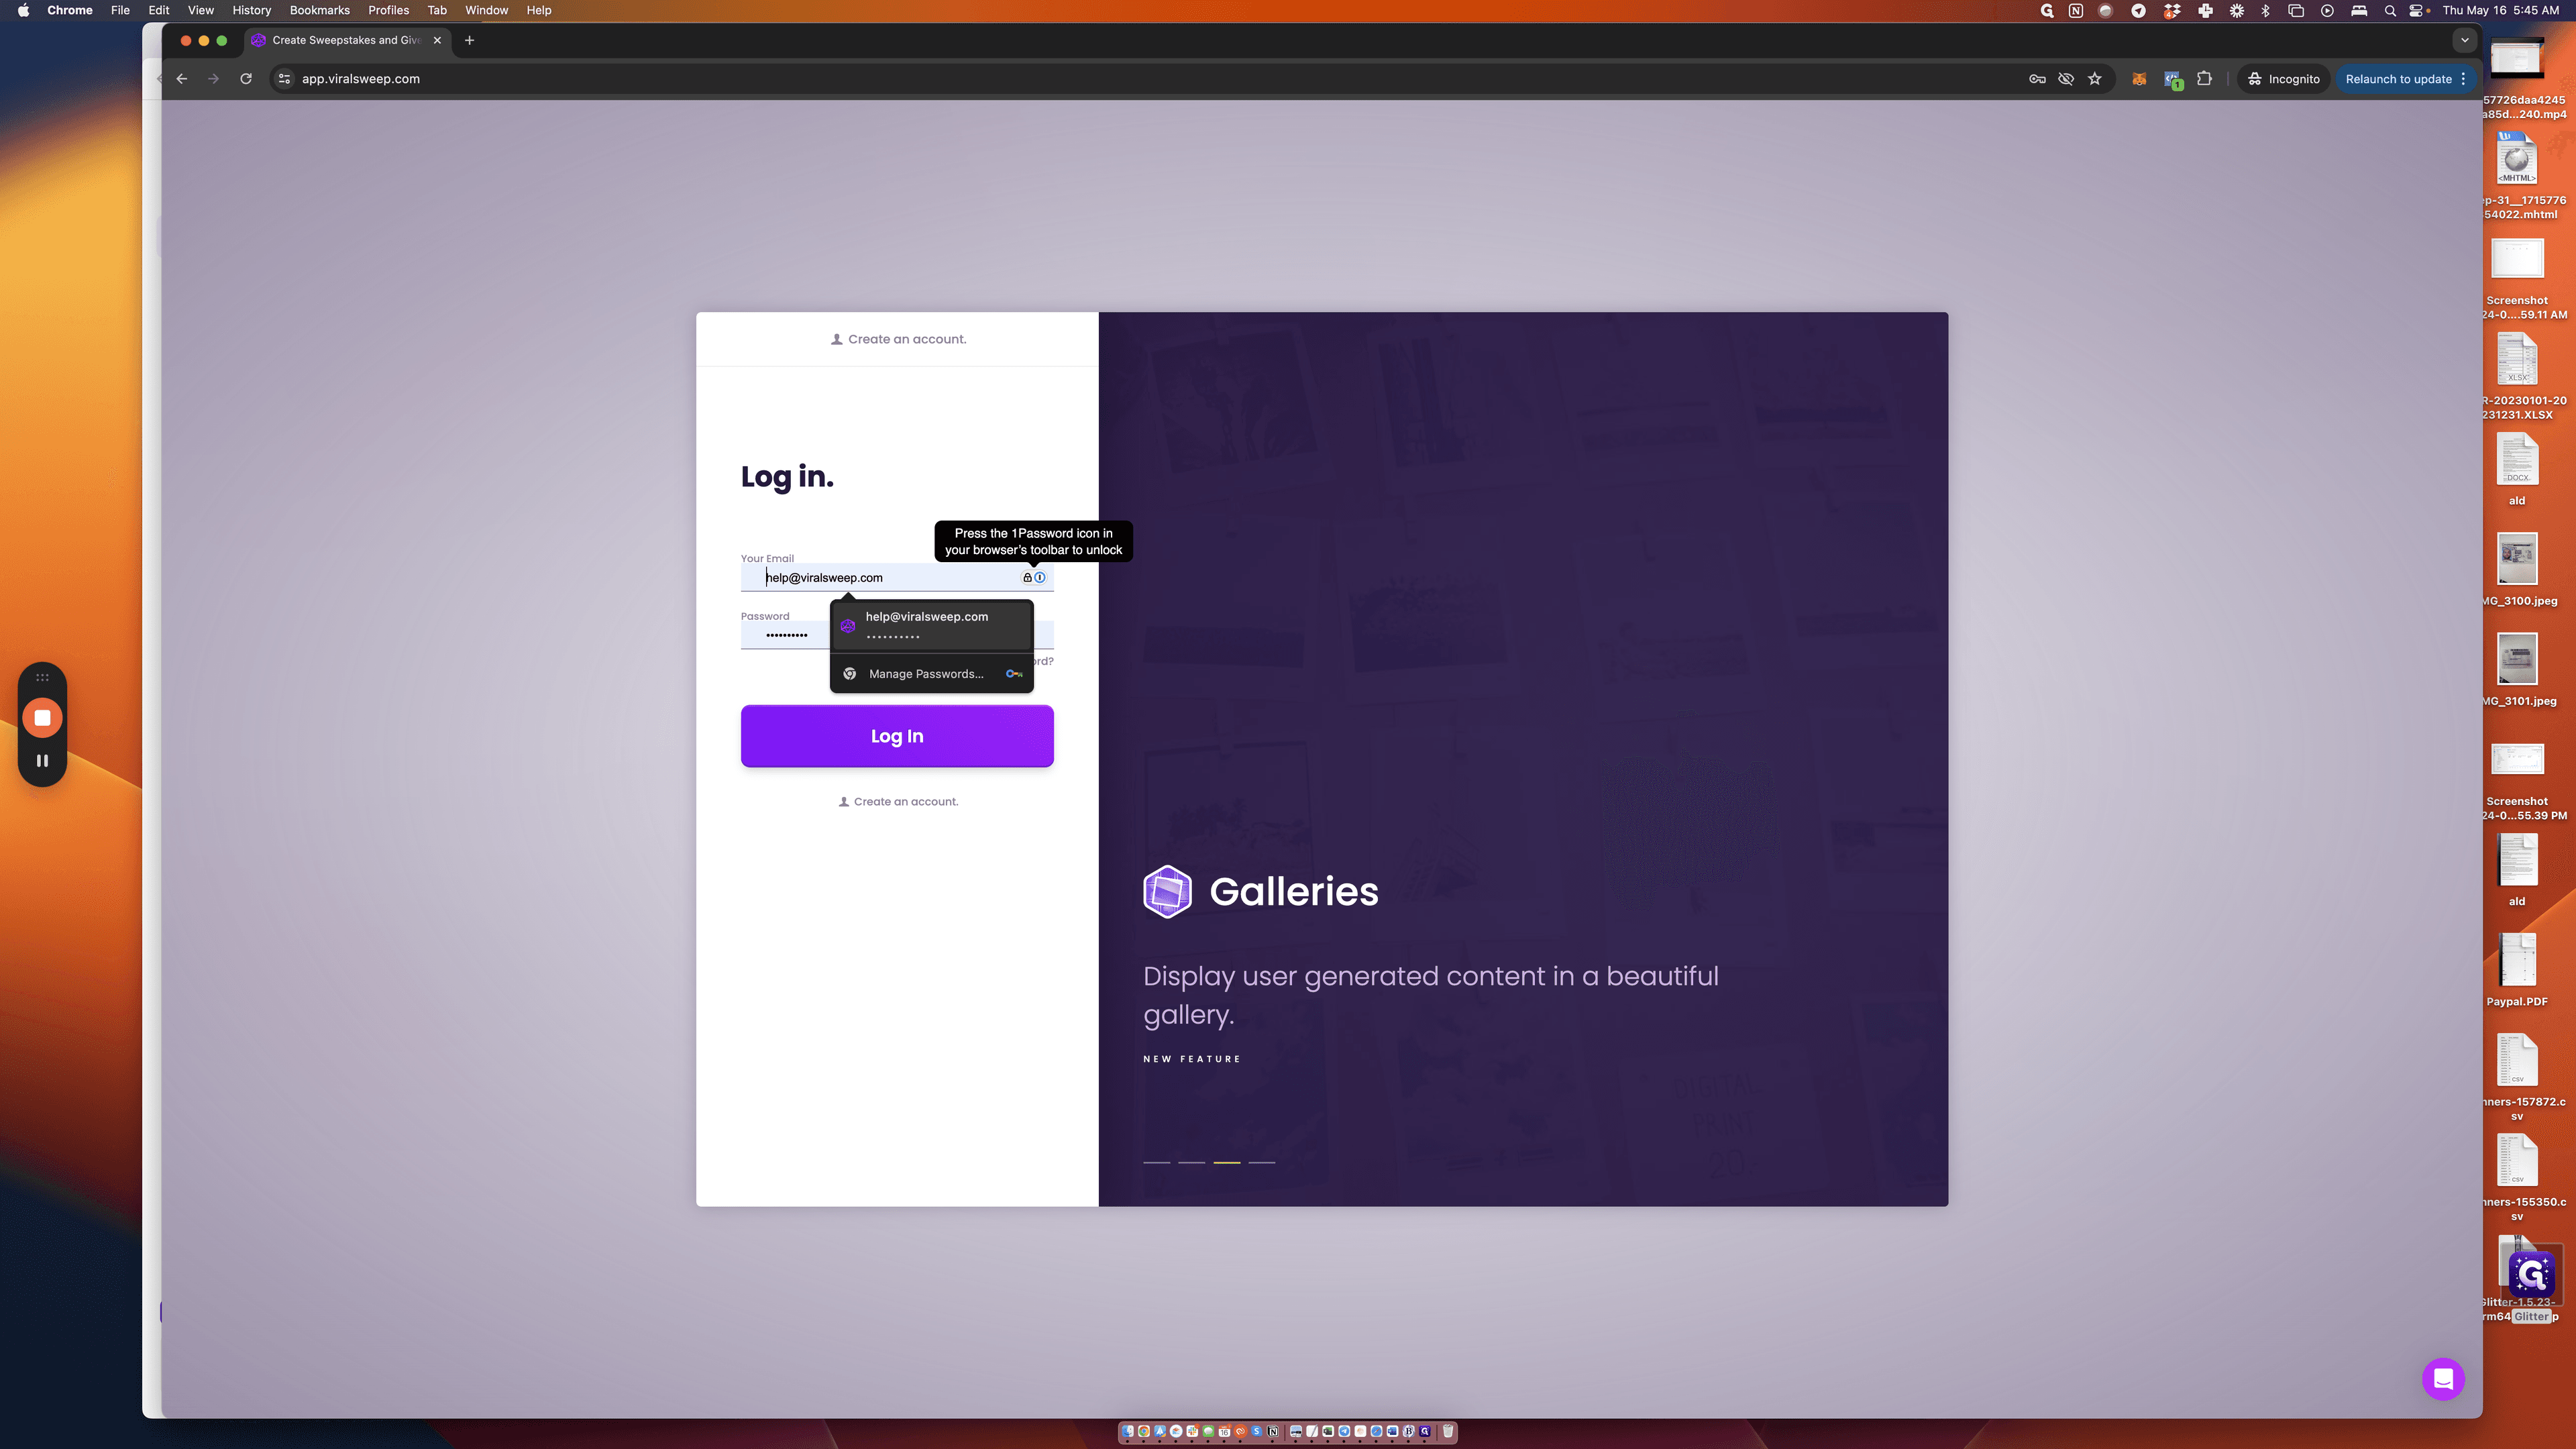View site information icon beside URL
Screen dimensions: 2576x1449
coord(284,79)
